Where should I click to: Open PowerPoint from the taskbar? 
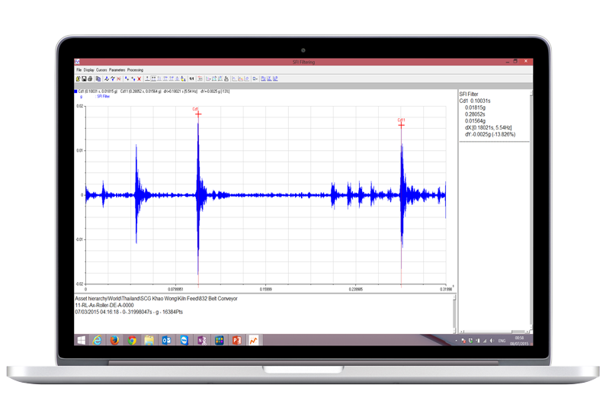[236, 341]
